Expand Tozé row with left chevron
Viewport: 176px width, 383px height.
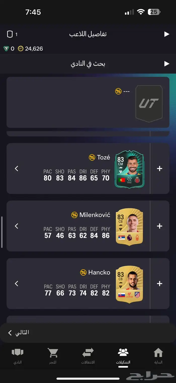(17, 169)
